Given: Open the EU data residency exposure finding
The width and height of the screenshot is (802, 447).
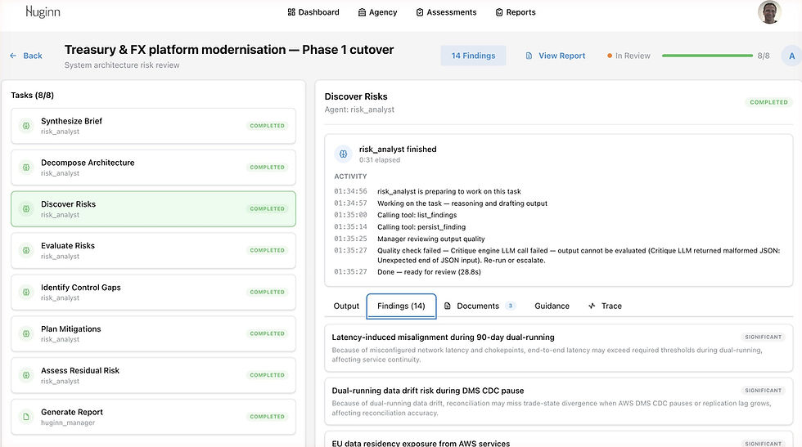Looking at the screenshot, I should coord(558,440).
